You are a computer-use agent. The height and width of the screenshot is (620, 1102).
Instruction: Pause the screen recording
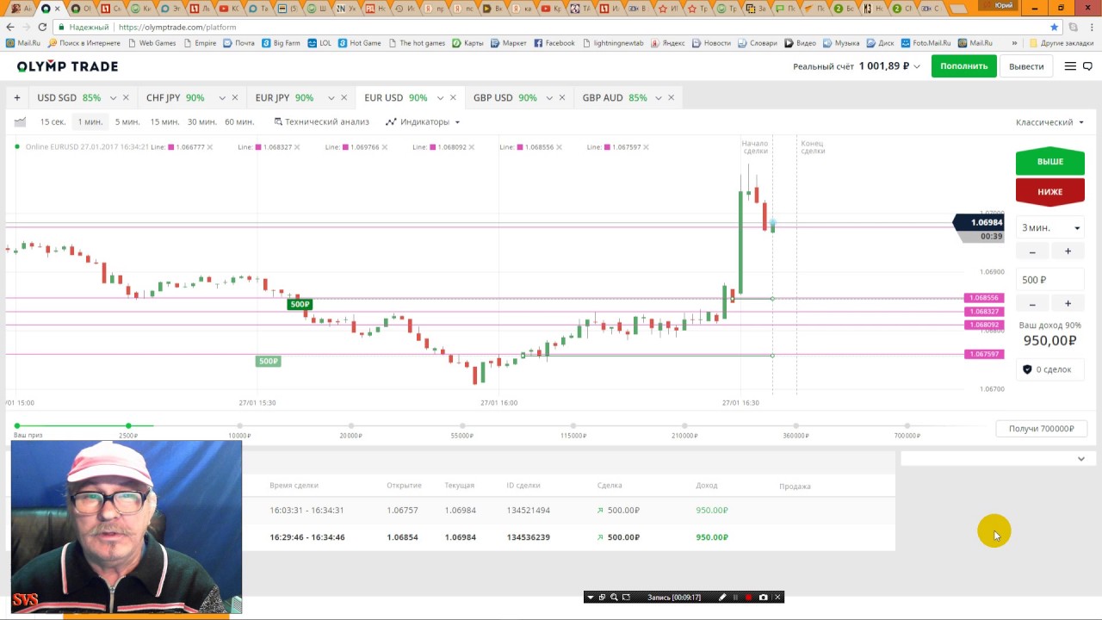click(735, 597)
